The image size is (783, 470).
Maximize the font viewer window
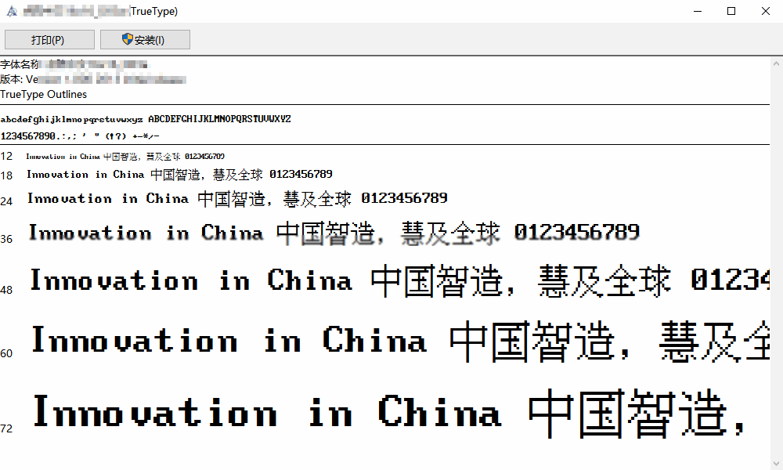[731, 11]
